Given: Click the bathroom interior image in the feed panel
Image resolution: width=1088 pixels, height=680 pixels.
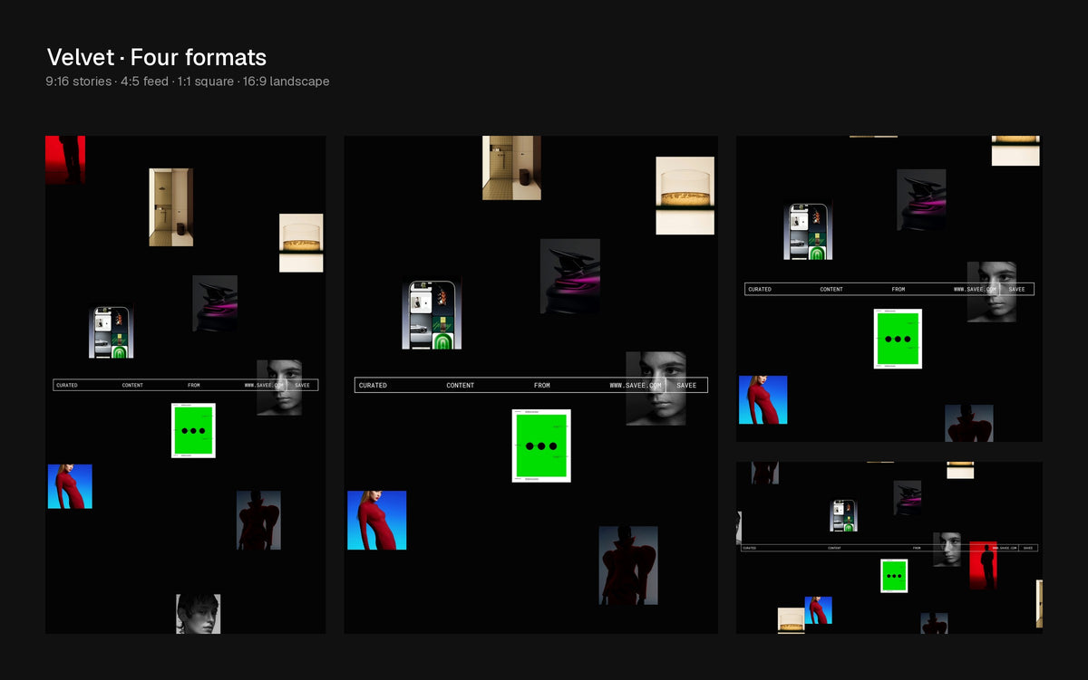Looking at the screenshot, I should [511, 168].
